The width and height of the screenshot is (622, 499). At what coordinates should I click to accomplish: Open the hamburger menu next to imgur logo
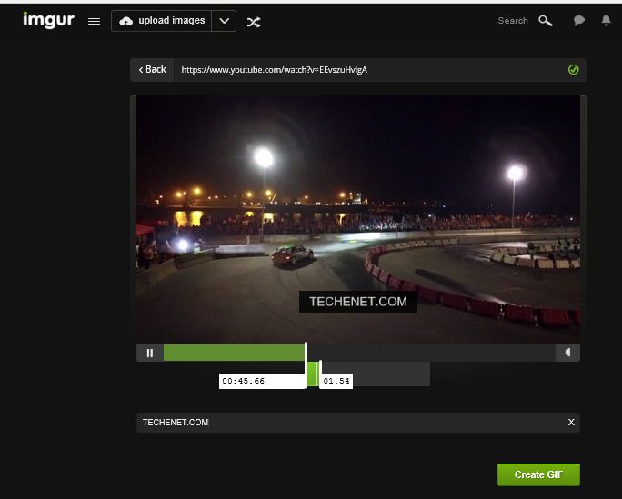[94, 21]
